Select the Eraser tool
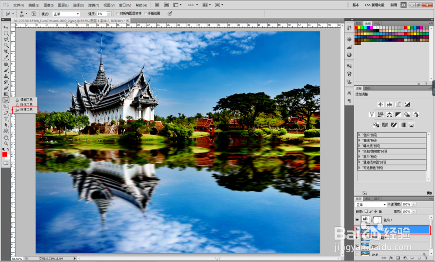The height and width of the screenshot is (262, 435). click(x=6, y=88)
